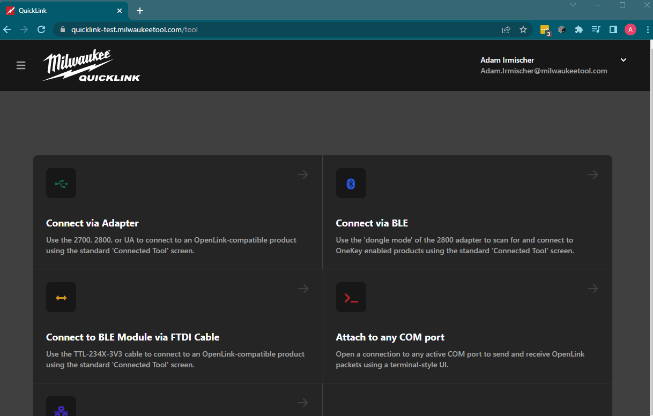Open a new browser tab
The height and width of the screenshot is (416, 653).
140,11
